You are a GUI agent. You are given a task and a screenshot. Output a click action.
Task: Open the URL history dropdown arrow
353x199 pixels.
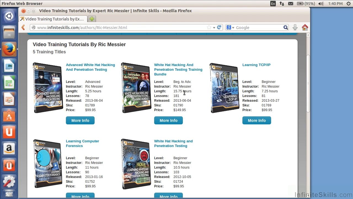point(214,28)
